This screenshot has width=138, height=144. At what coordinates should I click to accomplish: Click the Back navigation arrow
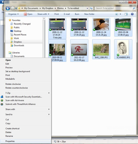[8, 8]
